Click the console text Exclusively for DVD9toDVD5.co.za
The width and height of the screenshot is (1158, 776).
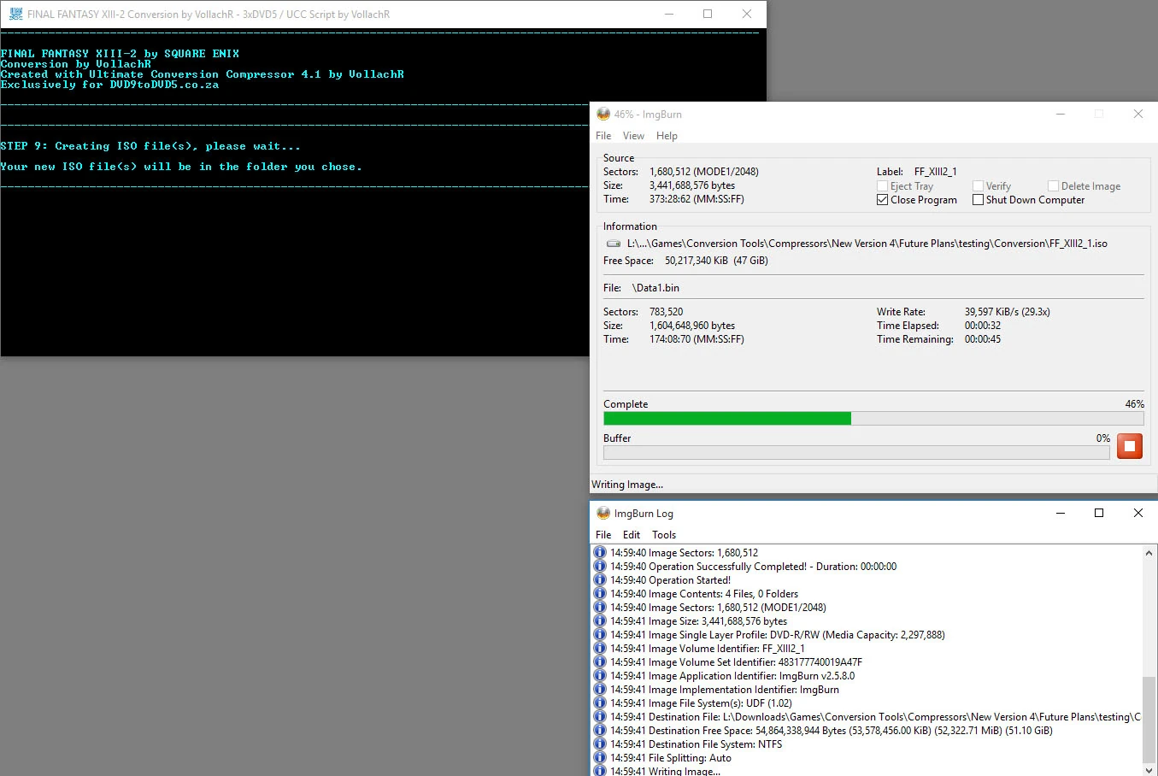click(109, 85)
